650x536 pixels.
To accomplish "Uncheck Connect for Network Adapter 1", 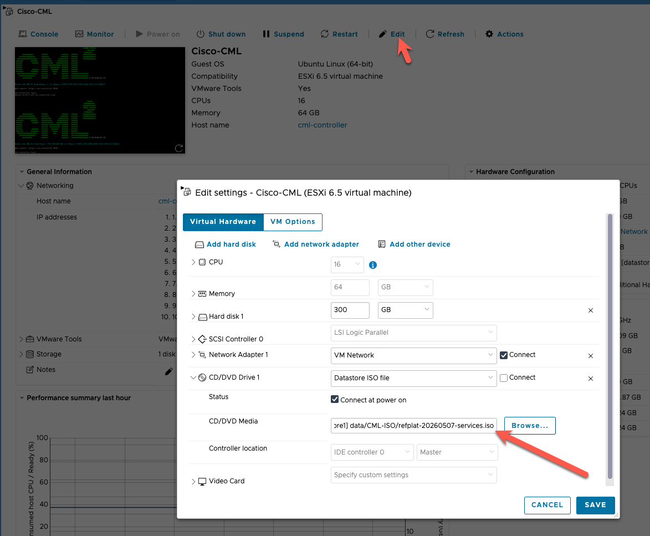I will (x=504, y=355).
